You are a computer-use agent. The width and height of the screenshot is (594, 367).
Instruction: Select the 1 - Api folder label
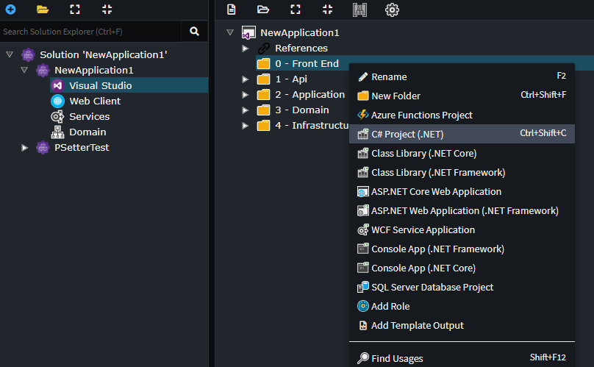[x=291, y=79]
